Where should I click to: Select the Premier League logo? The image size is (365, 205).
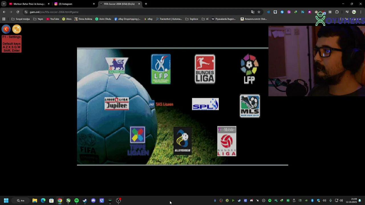point(117,68)
